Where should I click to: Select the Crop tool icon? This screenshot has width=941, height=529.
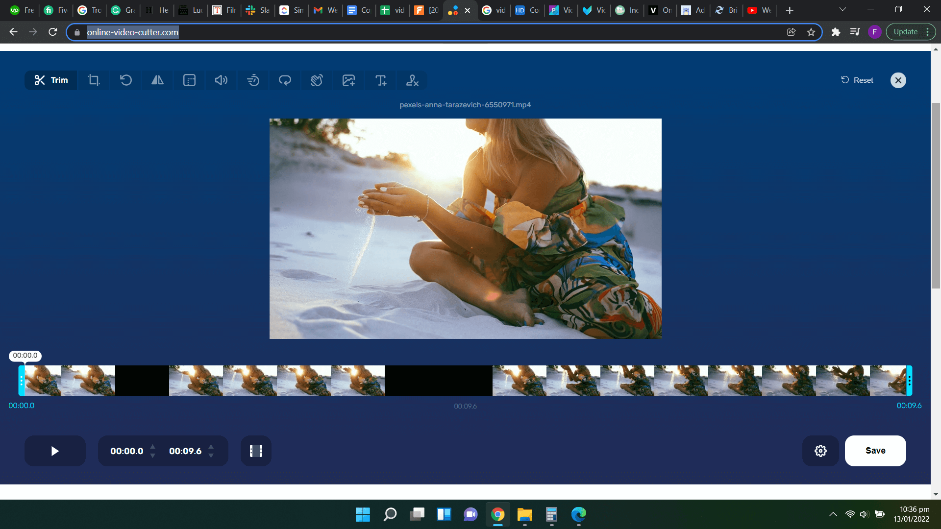click(x=94, y=80)
